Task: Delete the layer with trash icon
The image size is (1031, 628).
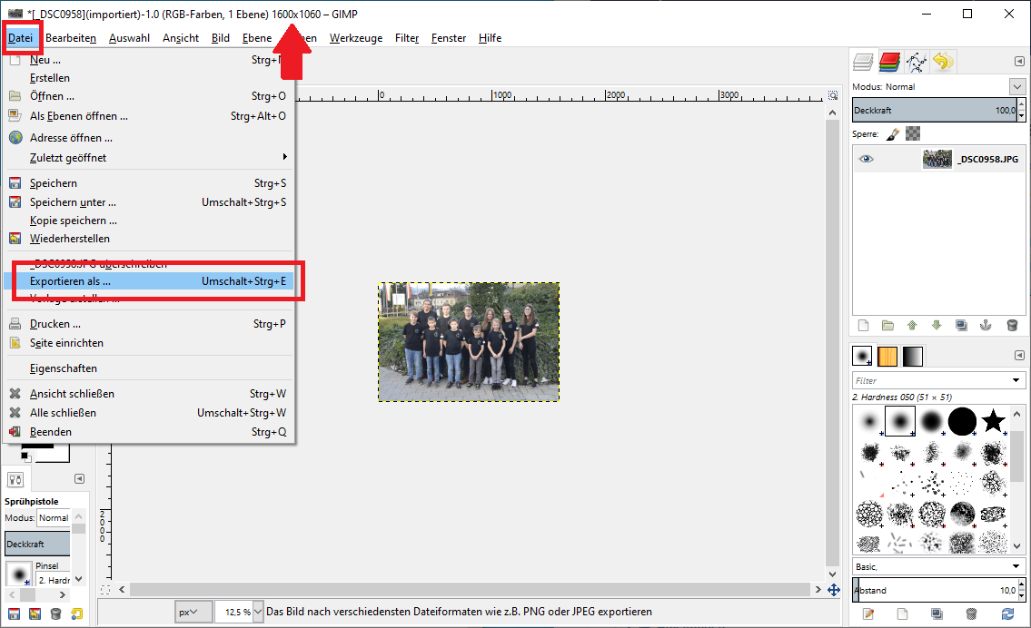Action: click(x=1012, y=325)
